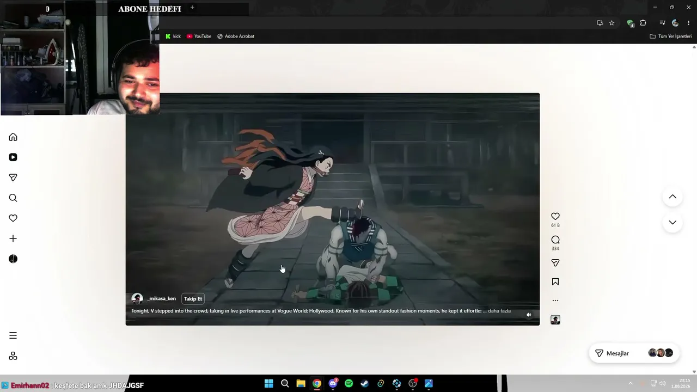
Task: Open the kick bookmark
Action: pyautogui.click(x=173, y=36)
